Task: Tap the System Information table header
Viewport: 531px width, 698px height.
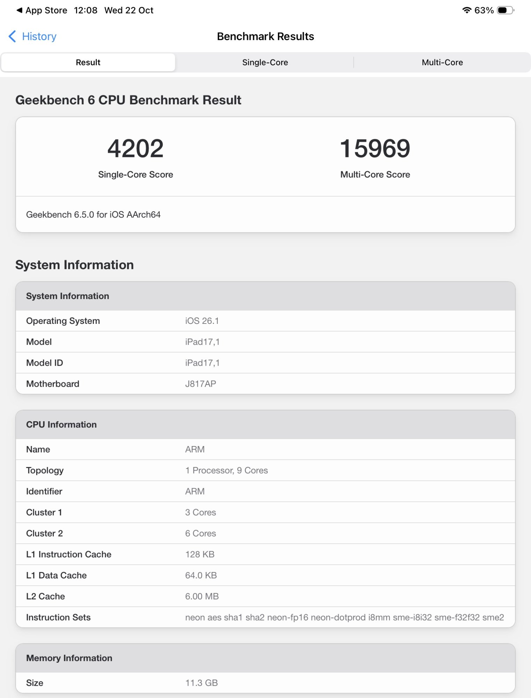Action: [x=265, y=296]
